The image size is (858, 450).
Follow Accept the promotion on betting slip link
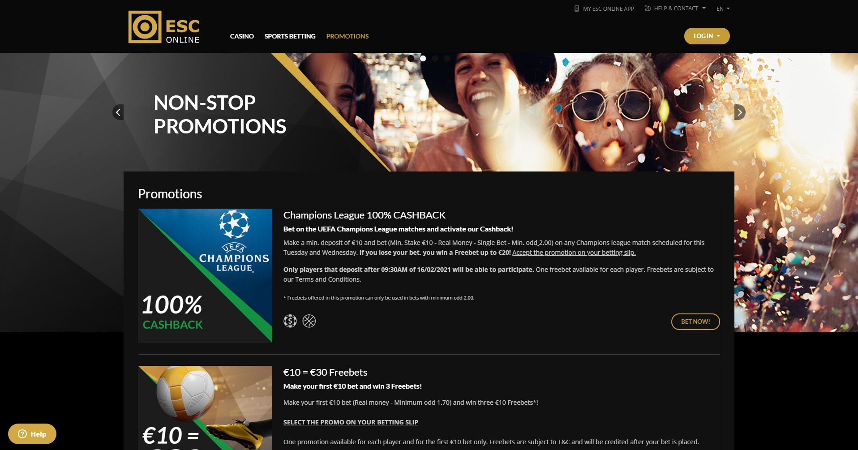(x=574, y=253)
